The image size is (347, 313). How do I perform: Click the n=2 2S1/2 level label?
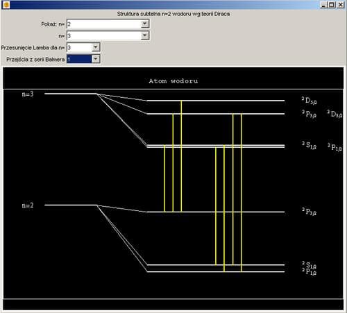310,265
